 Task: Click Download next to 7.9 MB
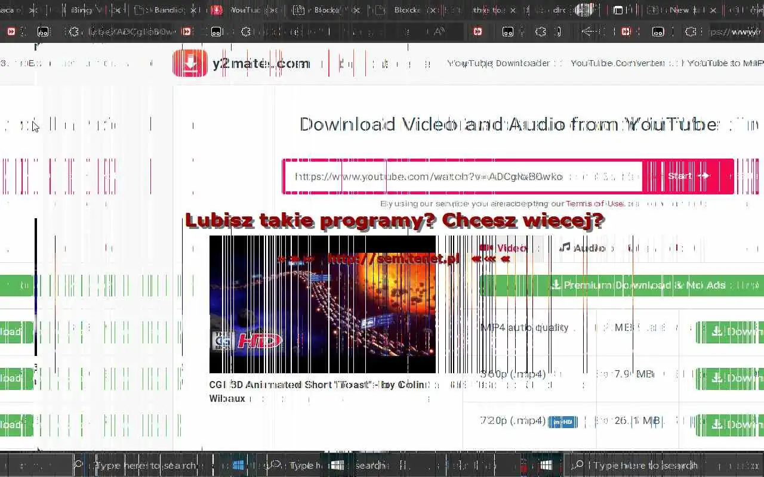click(730, 379)
